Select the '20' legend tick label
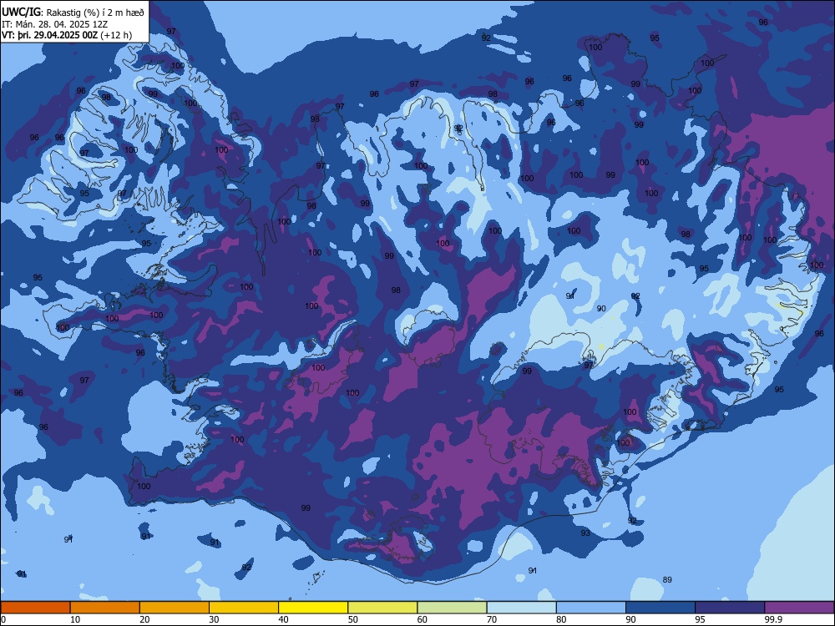Screen dimensions: 835x626 (x=144, y=619)
